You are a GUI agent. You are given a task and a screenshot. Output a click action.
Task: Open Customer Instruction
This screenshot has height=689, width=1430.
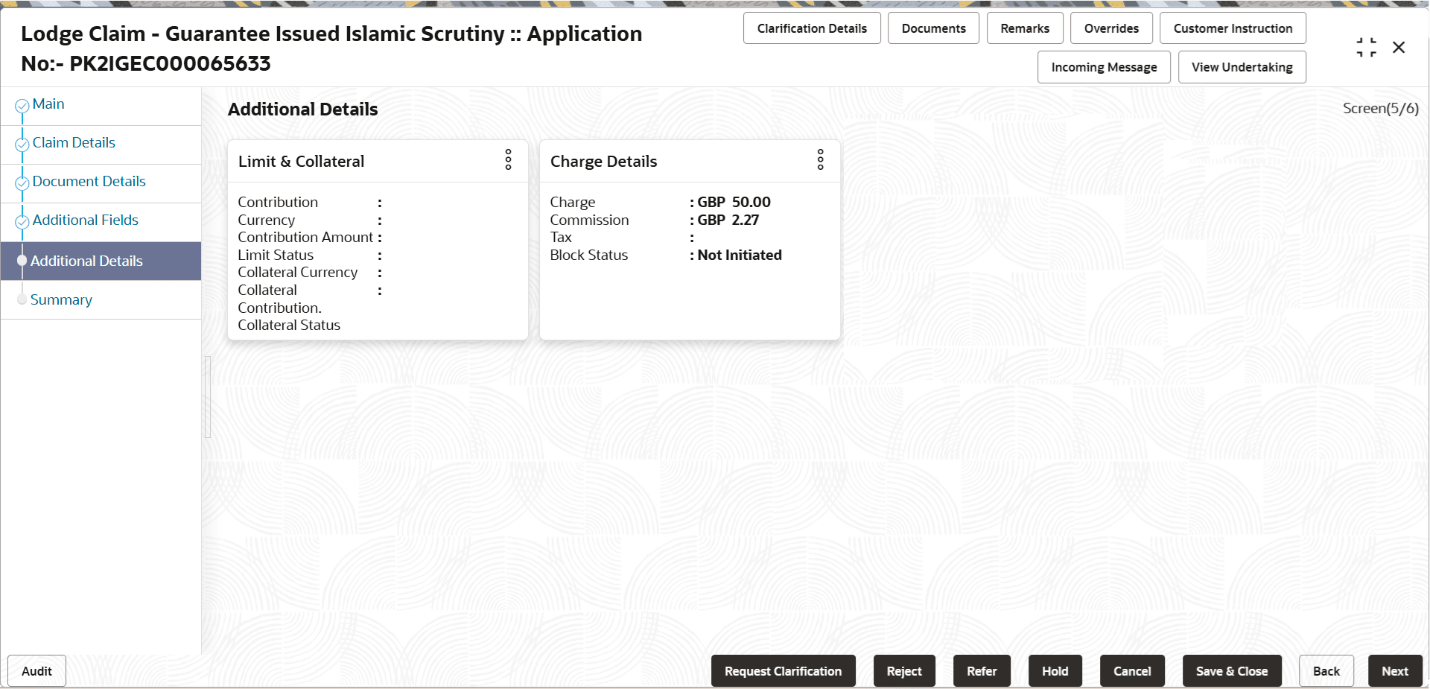1233,28
